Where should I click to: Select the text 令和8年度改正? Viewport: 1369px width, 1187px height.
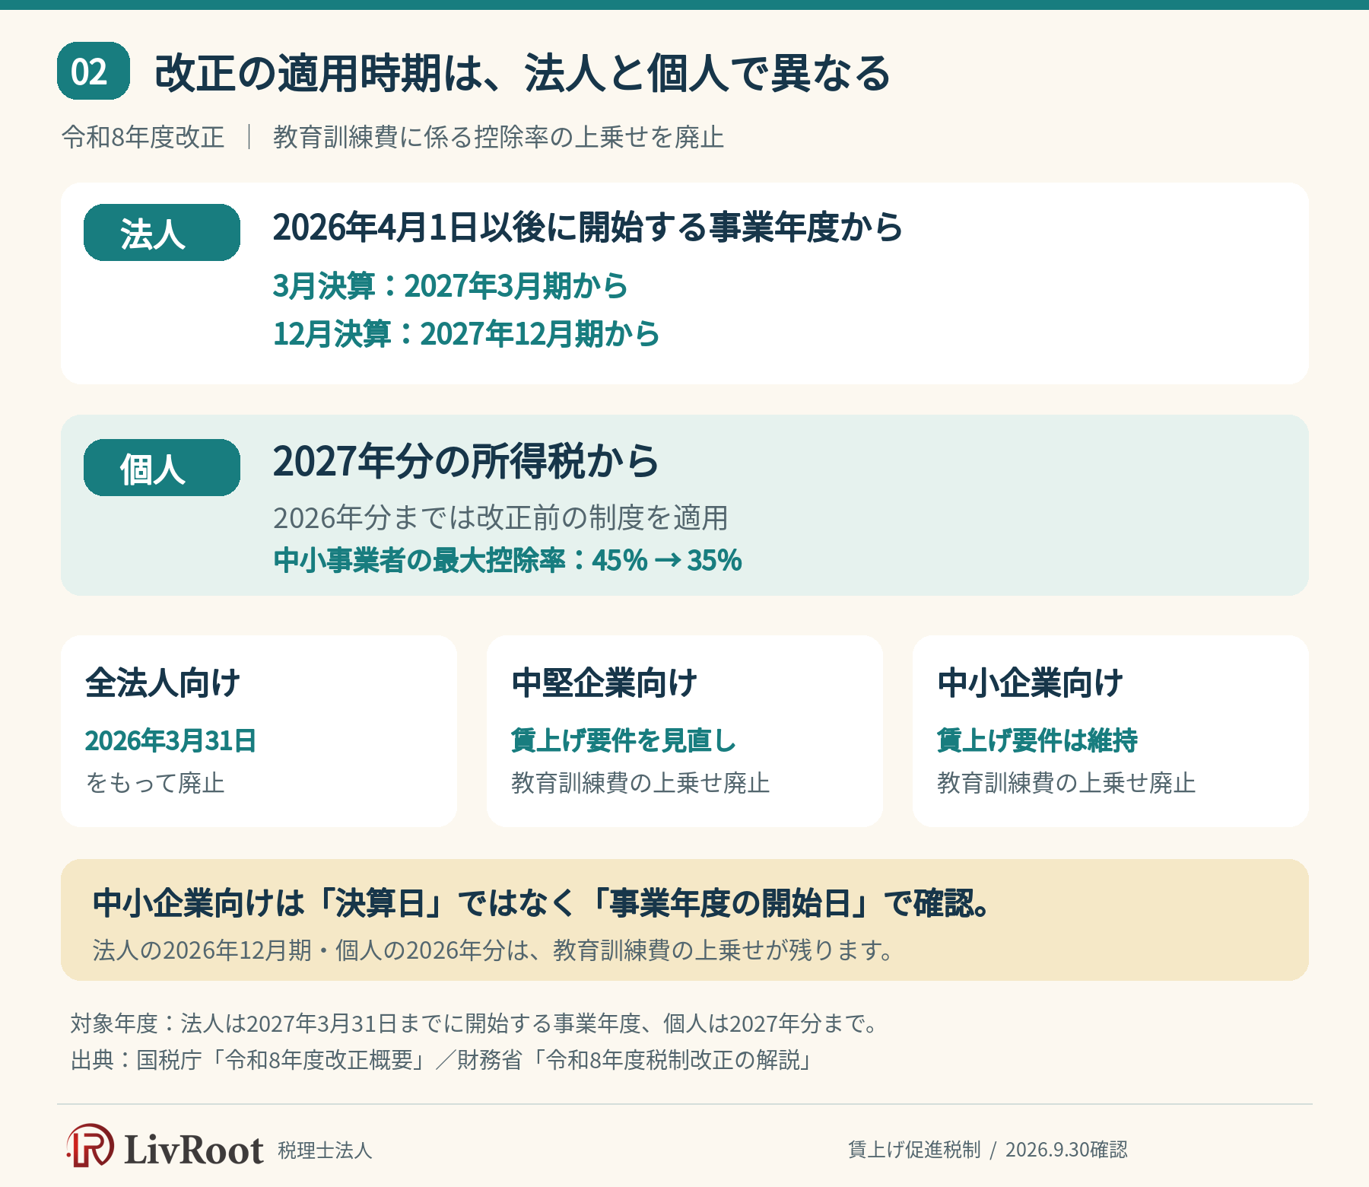point(143,137)
